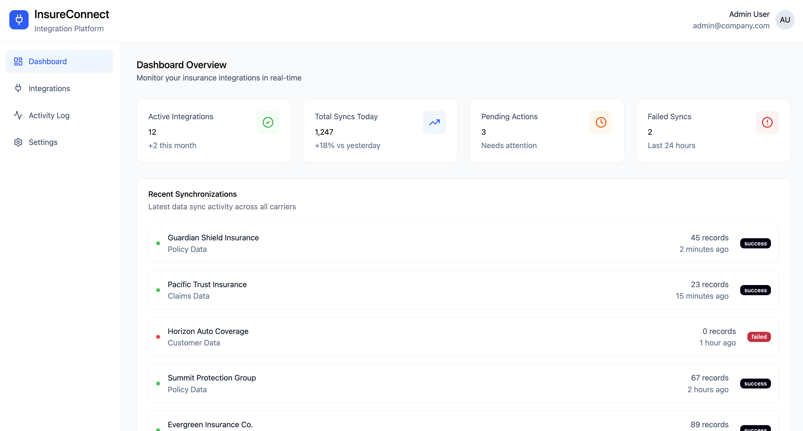This screenshot has width=803, height=431.
Task: Click the Activity Log pulse icon
Action: pyautogui.click(x=18, y=116)
